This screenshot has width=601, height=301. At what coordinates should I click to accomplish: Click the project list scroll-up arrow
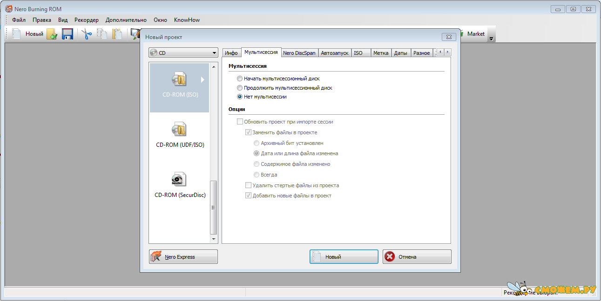(x=214, y=67)
